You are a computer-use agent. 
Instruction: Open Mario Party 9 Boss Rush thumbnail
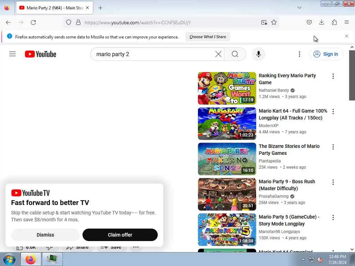[x=227, y=194]
